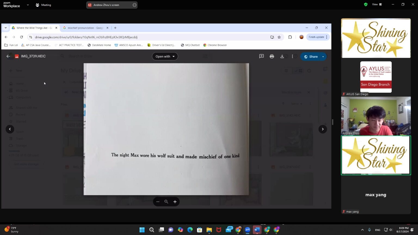Screen dimensions: 418x235
Task: Bookmark this page with the star icon
Action: point(279,37)
